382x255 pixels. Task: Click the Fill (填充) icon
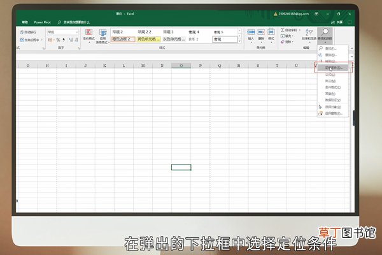(282, 36)
